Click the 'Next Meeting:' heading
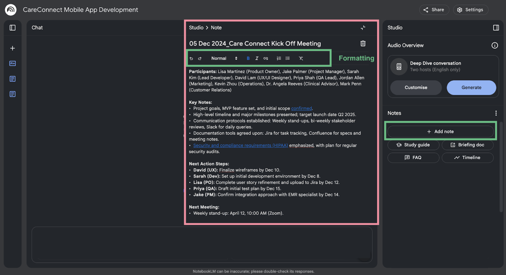Image resolution: width=506 pixels, height=275 pixels. point(204,207)
